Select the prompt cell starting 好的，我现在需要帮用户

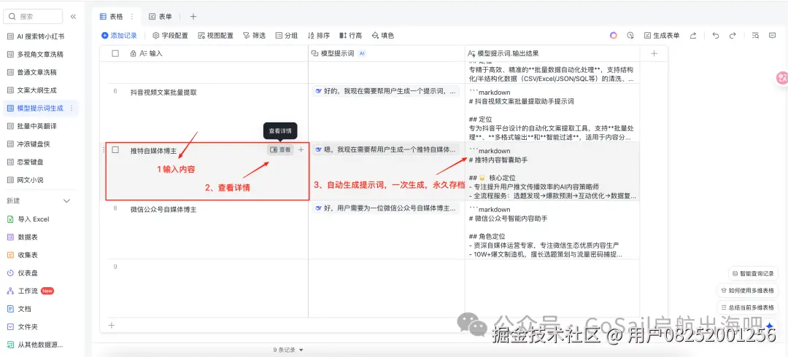tap(387, 91)
